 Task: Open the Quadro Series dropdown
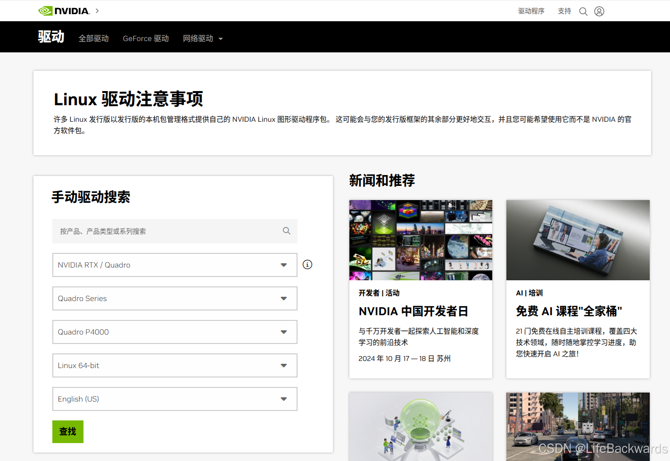[175, 298]
